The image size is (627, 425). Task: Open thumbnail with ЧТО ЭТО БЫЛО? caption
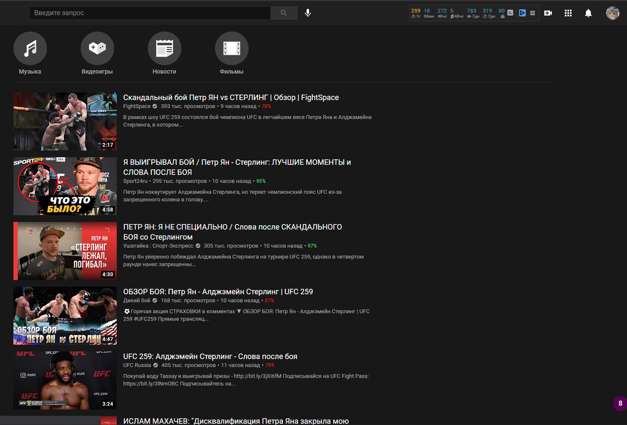coord(65,186)
